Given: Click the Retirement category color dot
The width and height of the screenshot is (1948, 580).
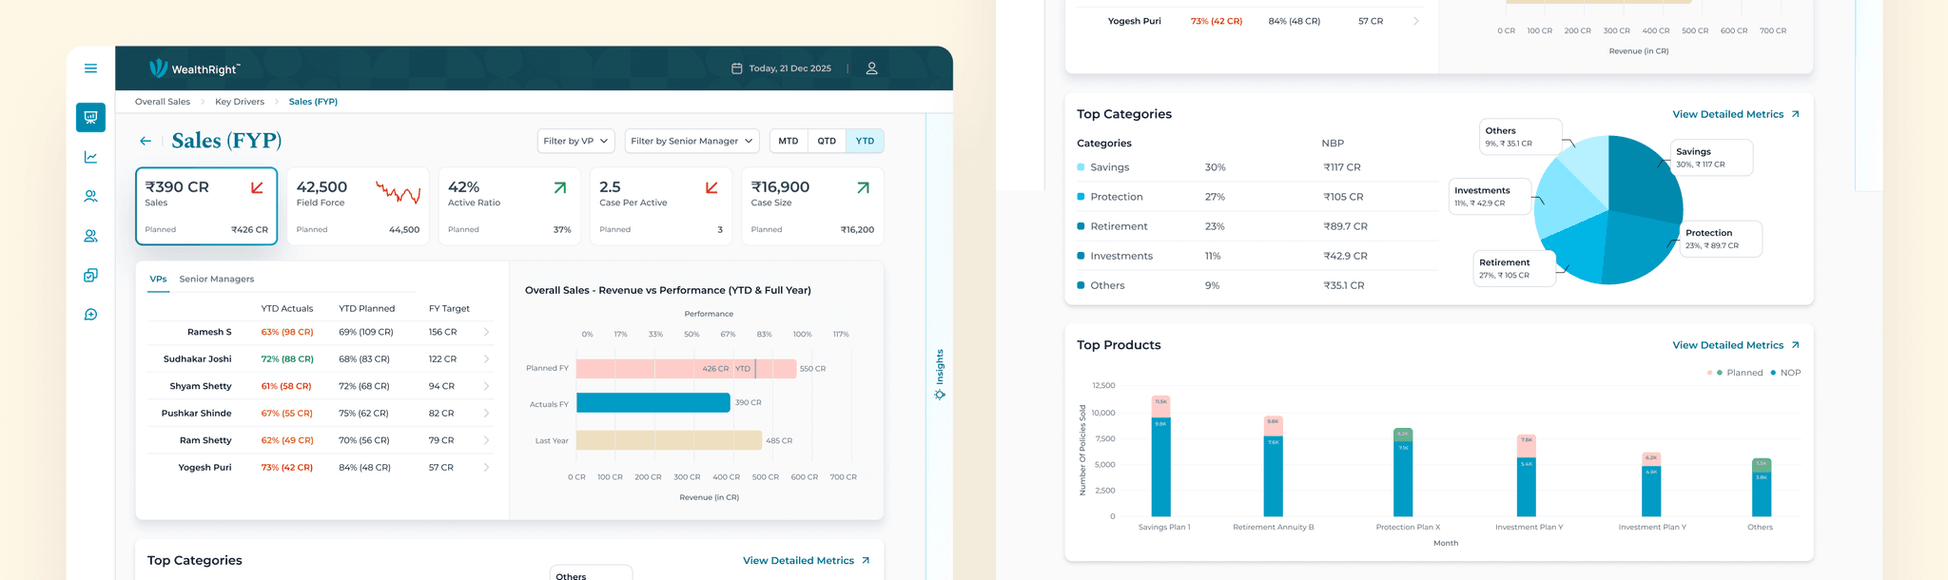Looking at the screenshot, I should click(1081, 226).
